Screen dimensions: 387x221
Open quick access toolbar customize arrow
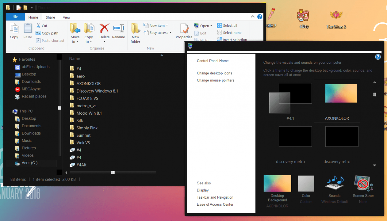pos(32,8)
